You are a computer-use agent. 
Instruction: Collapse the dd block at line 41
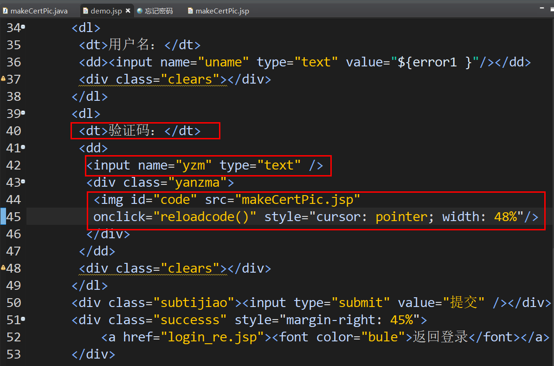point(23,147)
